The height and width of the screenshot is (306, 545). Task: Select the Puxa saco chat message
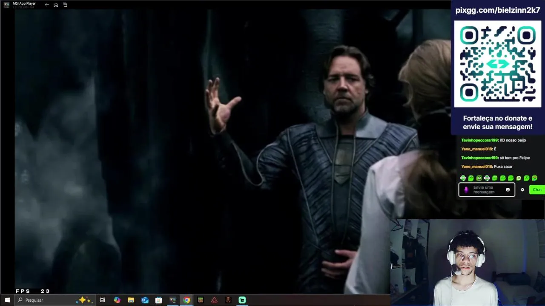click(x=503, y=167)
